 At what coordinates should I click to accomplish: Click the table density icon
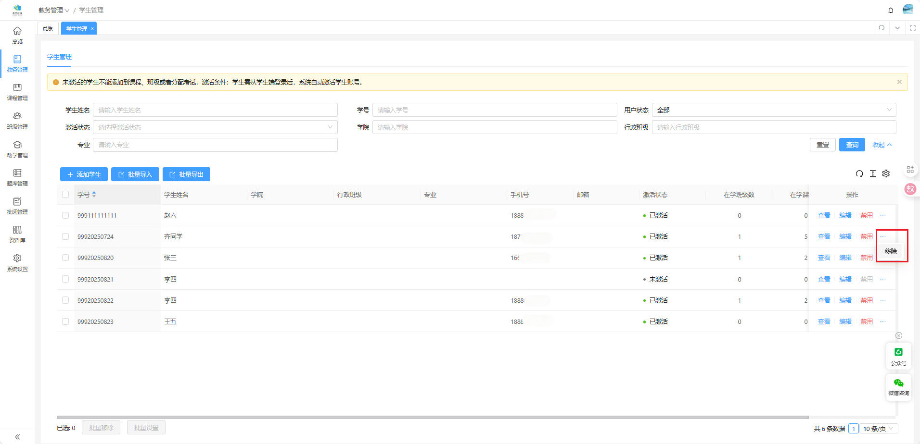[873, 174]
